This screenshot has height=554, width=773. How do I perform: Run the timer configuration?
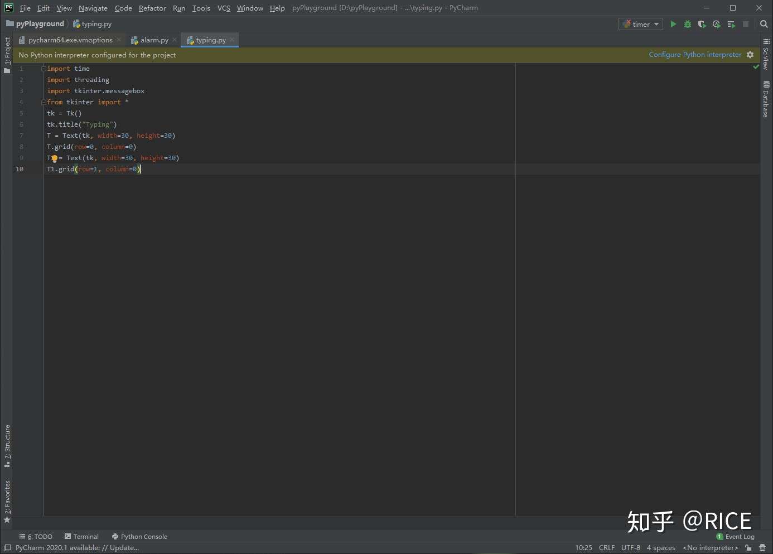tap(673, 24)
